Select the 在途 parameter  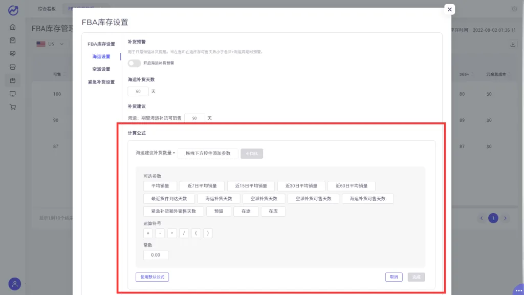coord(246,212)
